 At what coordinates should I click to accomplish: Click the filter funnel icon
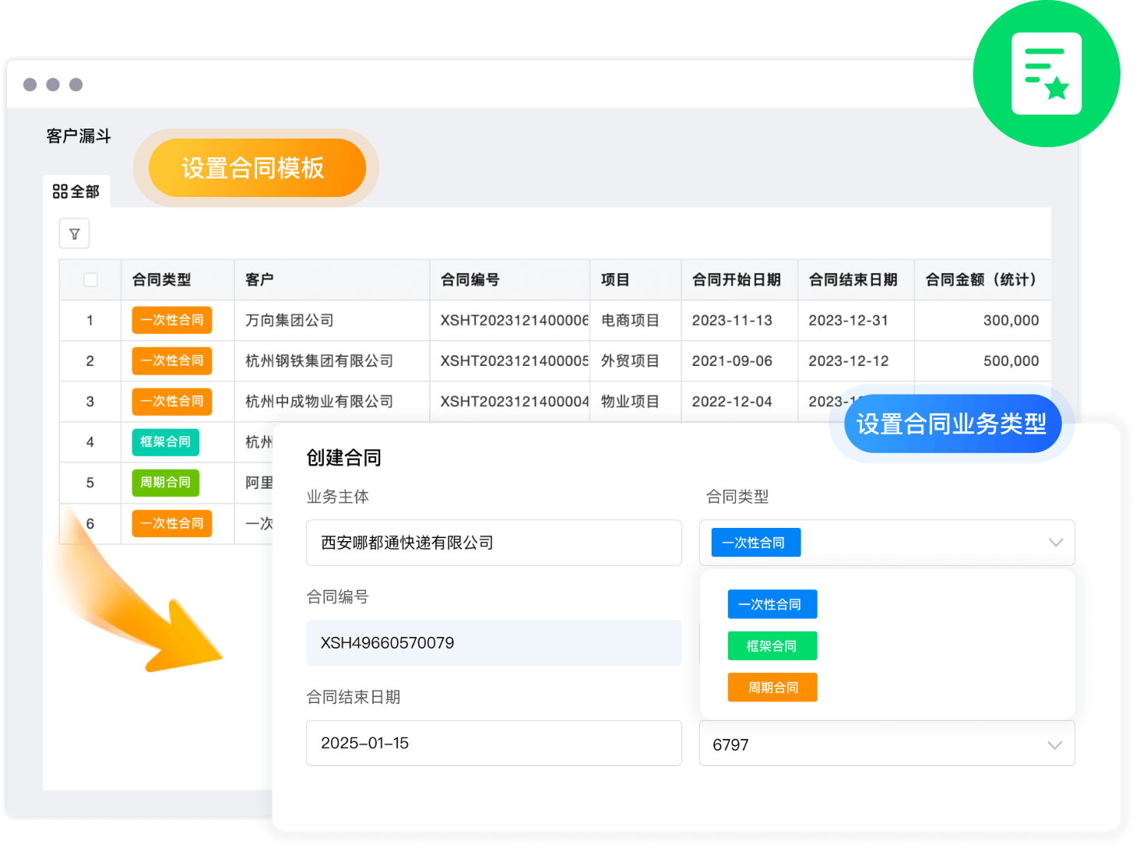point(75,234)
